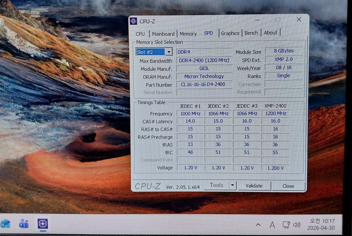Click the 14.0 CAS# Latency cell
The width and height of the screenshot is (352, 236).
coord(190,121)
